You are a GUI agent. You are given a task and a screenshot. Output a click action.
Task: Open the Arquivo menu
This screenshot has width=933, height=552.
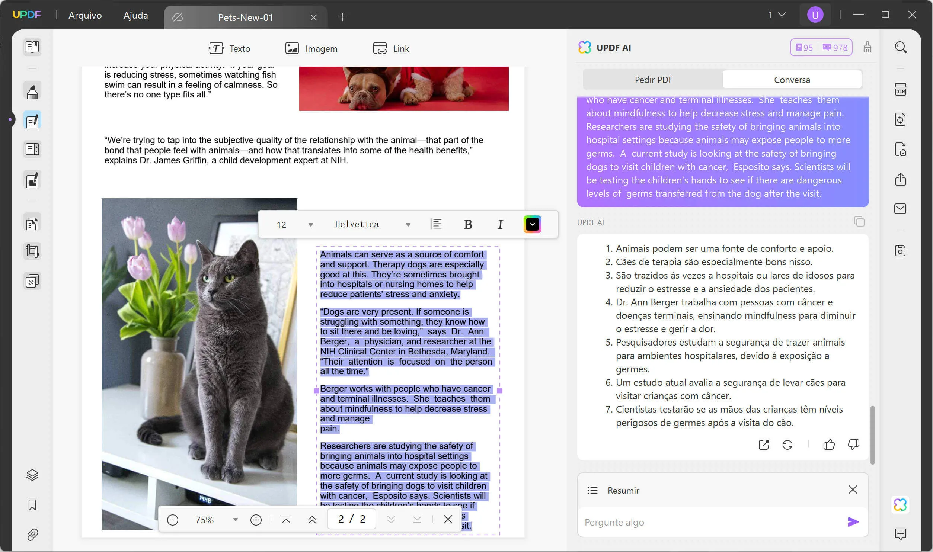coord(85,15)
